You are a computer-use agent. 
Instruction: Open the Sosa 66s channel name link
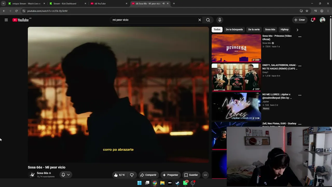coord(43,173)
